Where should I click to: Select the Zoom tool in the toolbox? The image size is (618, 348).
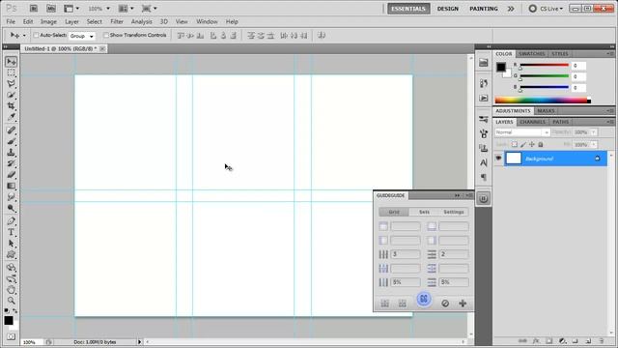[11, 301]
